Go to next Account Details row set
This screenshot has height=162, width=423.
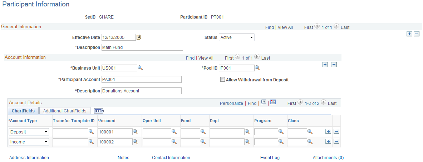(324, 102)
